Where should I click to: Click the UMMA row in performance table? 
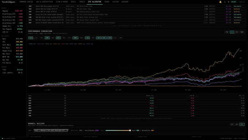coord(136,108)
